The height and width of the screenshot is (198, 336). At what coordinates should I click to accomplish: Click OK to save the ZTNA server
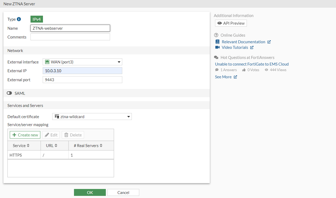click(x=90, y=192)
